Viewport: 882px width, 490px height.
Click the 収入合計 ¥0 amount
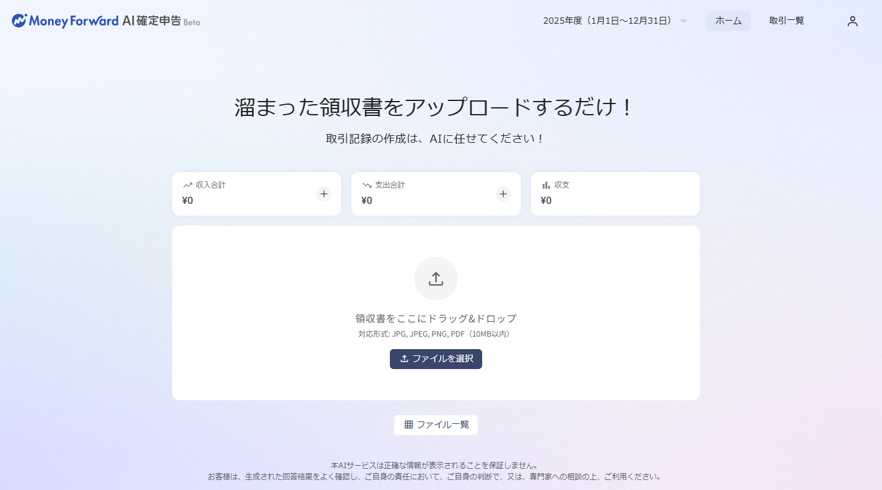click(x=188, y=201)
